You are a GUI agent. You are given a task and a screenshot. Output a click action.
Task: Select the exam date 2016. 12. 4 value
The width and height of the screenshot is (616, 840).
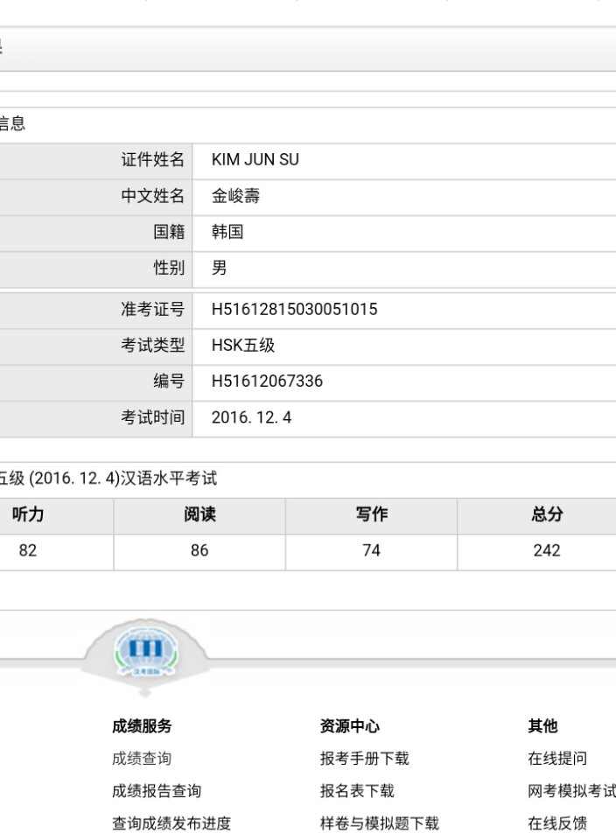(x=251, y=417)
